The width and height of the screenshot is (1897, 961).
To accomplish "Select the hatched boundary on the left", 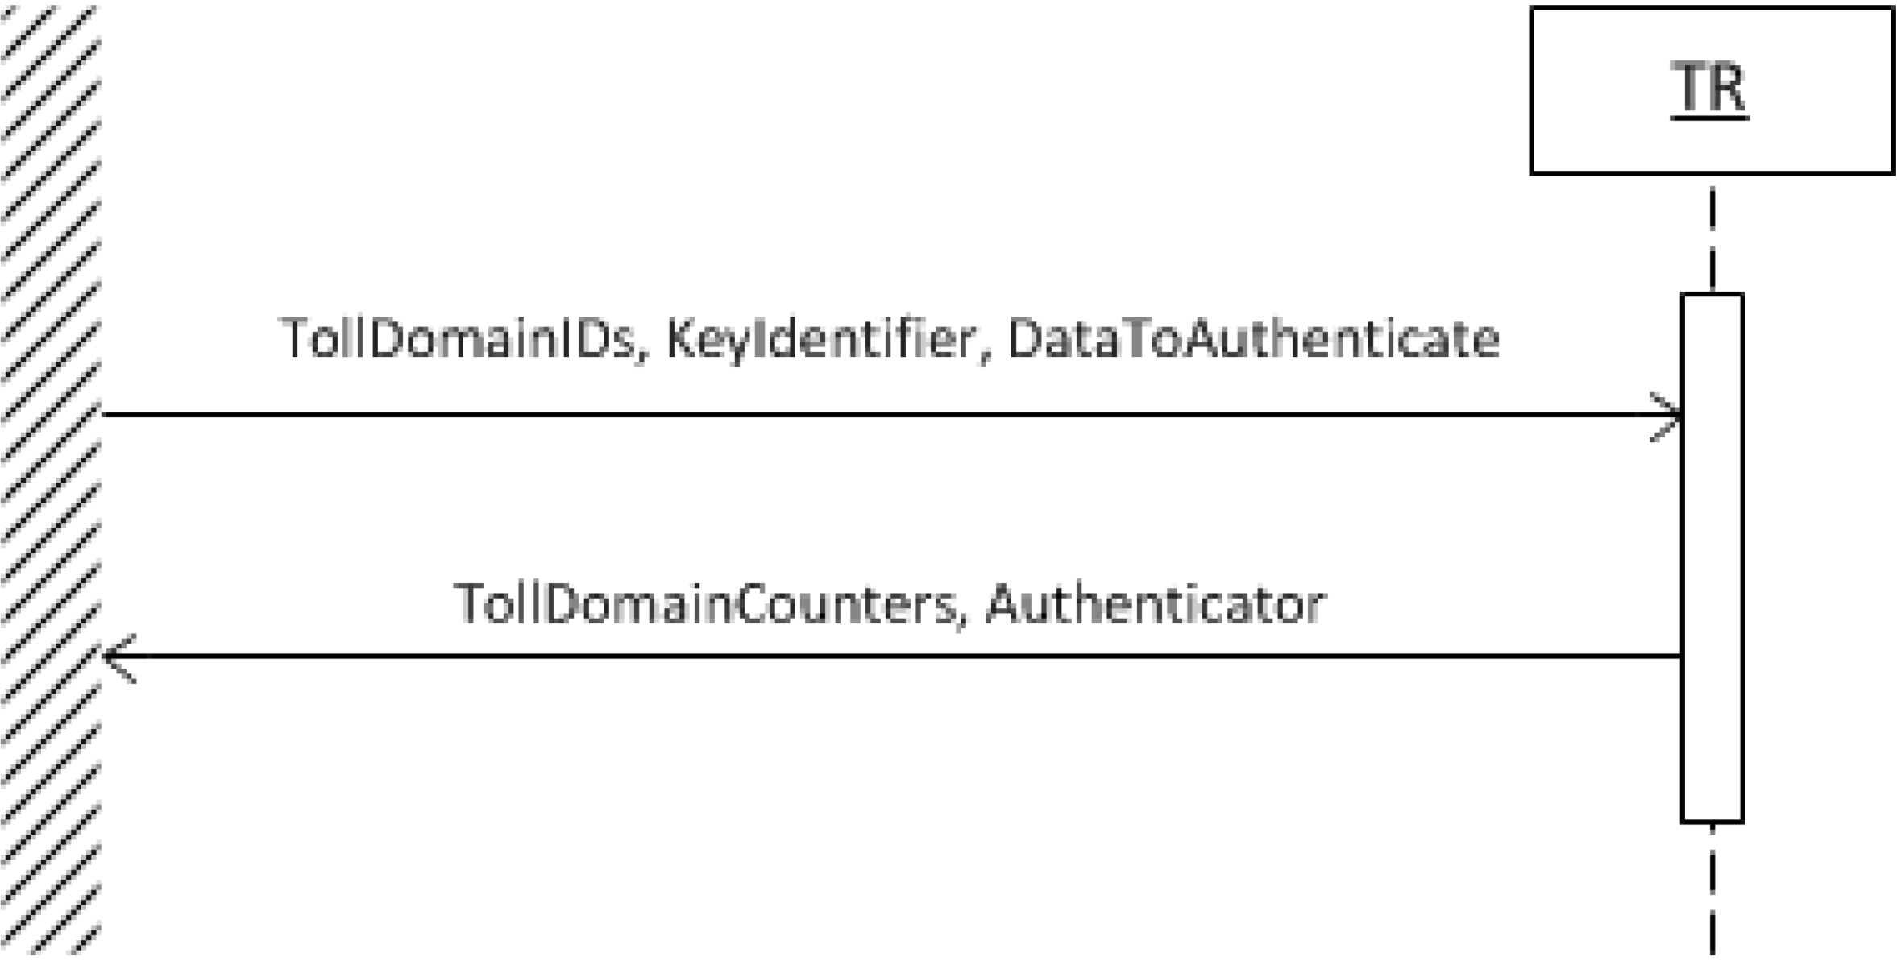I will tap(50, 480).
